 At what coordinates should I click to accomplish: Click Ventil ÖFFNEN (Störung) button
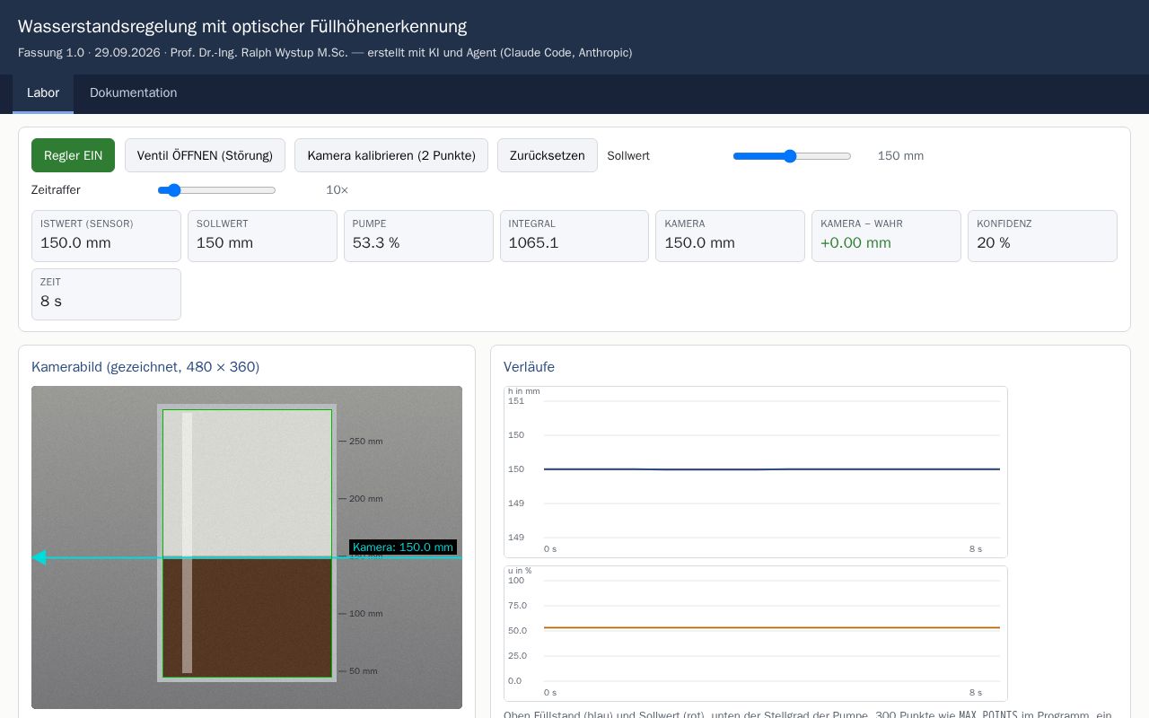coord(205,155)
